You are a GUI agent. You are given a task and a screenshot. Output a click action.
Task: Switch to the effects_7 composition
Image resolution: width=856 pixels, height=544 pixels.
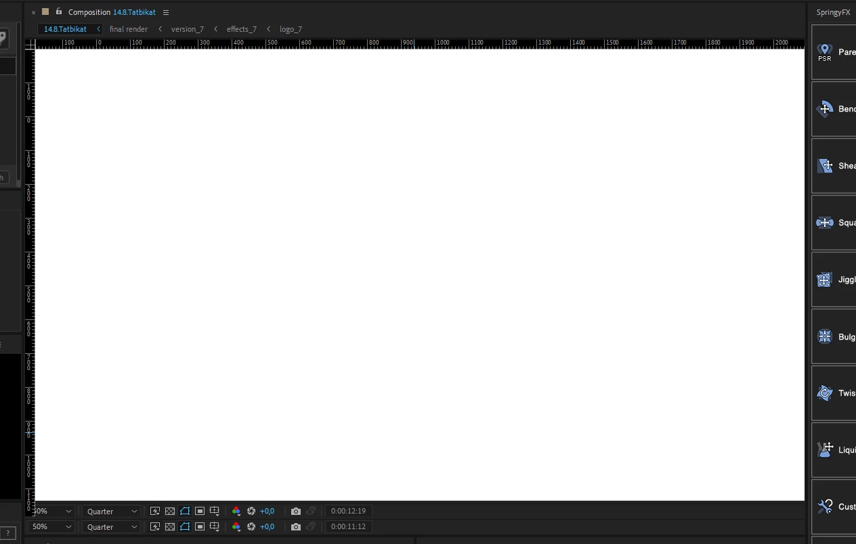[242, 29]
